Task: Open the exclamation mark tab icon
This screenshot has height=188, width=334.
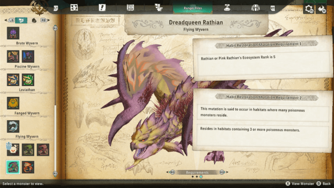Action: point(102,8)
